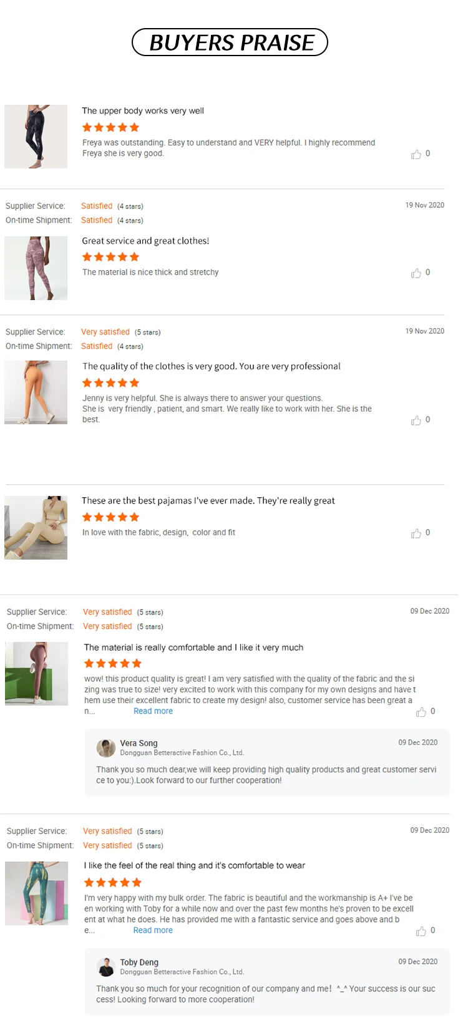This screenshot has height=1025, width=468.
Task: Click the star rating under 'Great service and great clothes!'
Action: 110,257
